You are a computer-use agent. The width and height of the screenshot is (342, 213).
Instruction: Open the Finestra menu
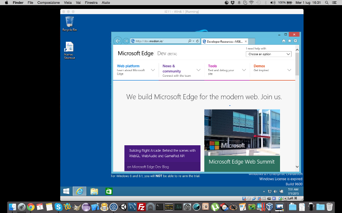91,3
